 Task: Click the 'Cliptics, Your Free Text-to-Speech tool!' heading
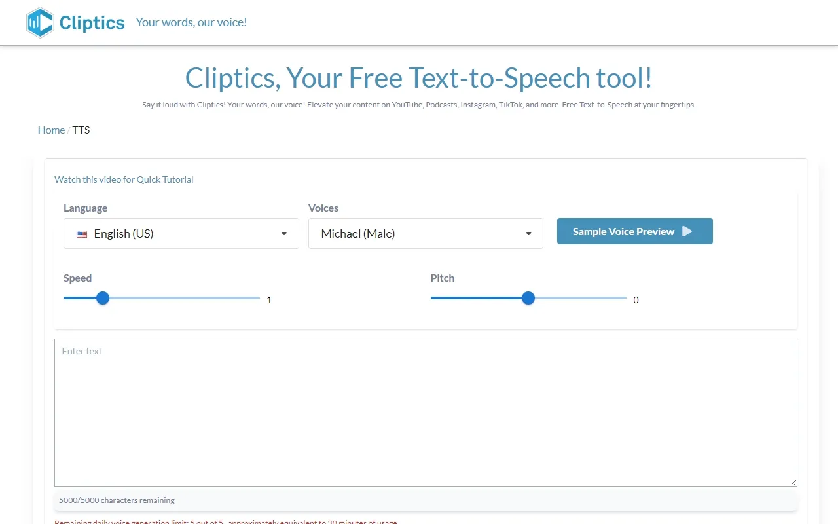(x=419, y=78)
